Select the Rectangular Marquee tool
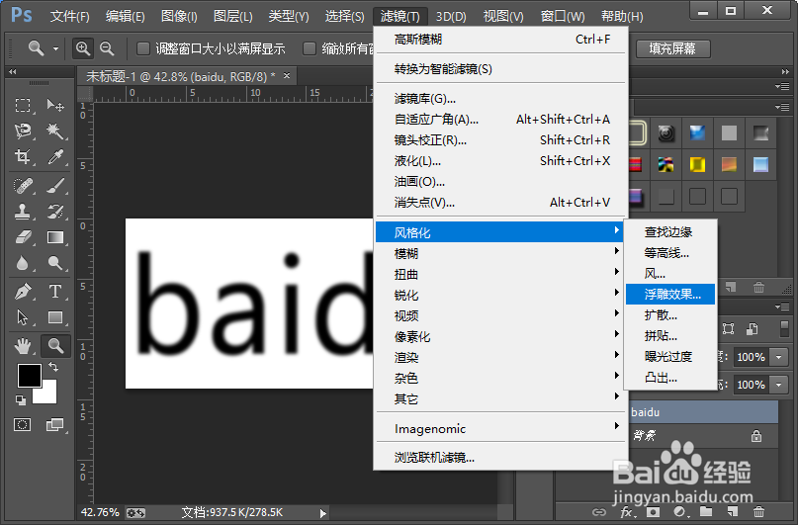The width and height of the screenshot is (798, 525). (x=23, y=106)
